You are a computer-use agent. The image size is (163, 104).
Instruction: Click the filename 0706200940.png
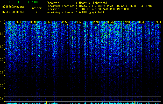[x=13, y=7]
